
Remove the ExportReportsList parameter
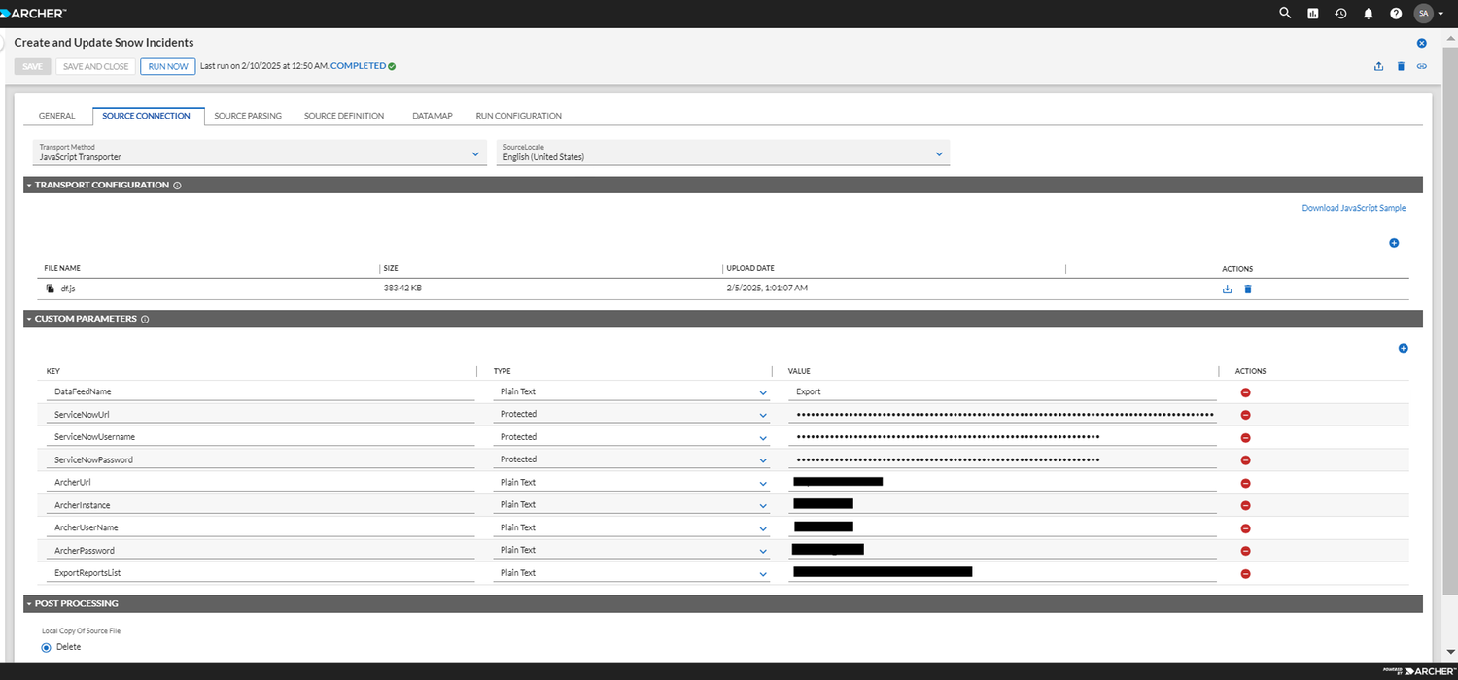pyautogui.click(x=1245, y=574)
